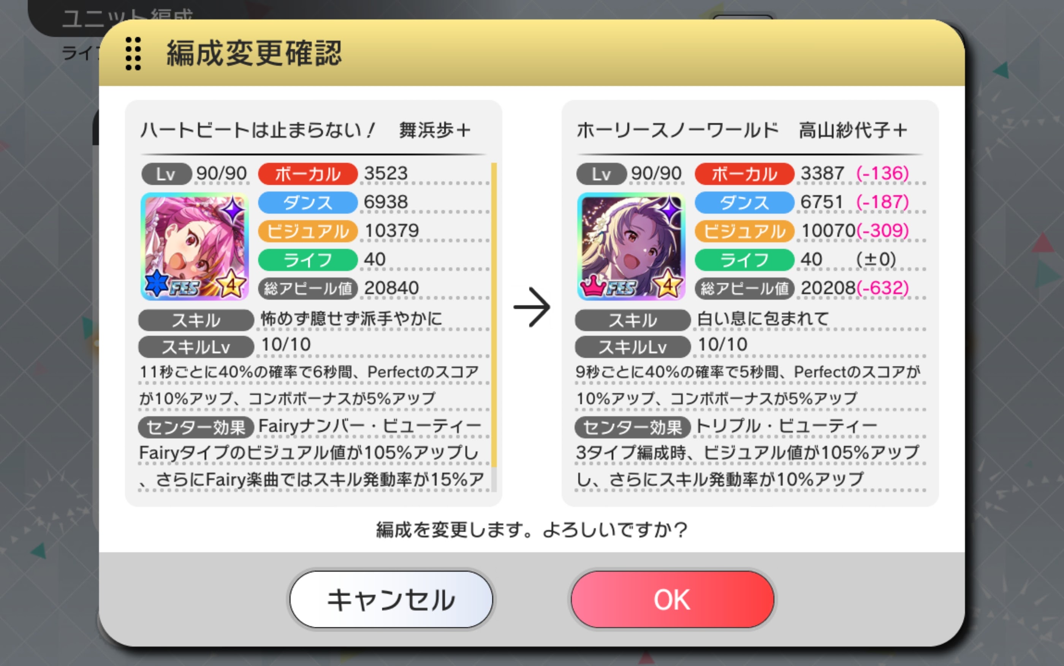
Task: Click the right card's blue ダンス label
Action: coord(744,203)
